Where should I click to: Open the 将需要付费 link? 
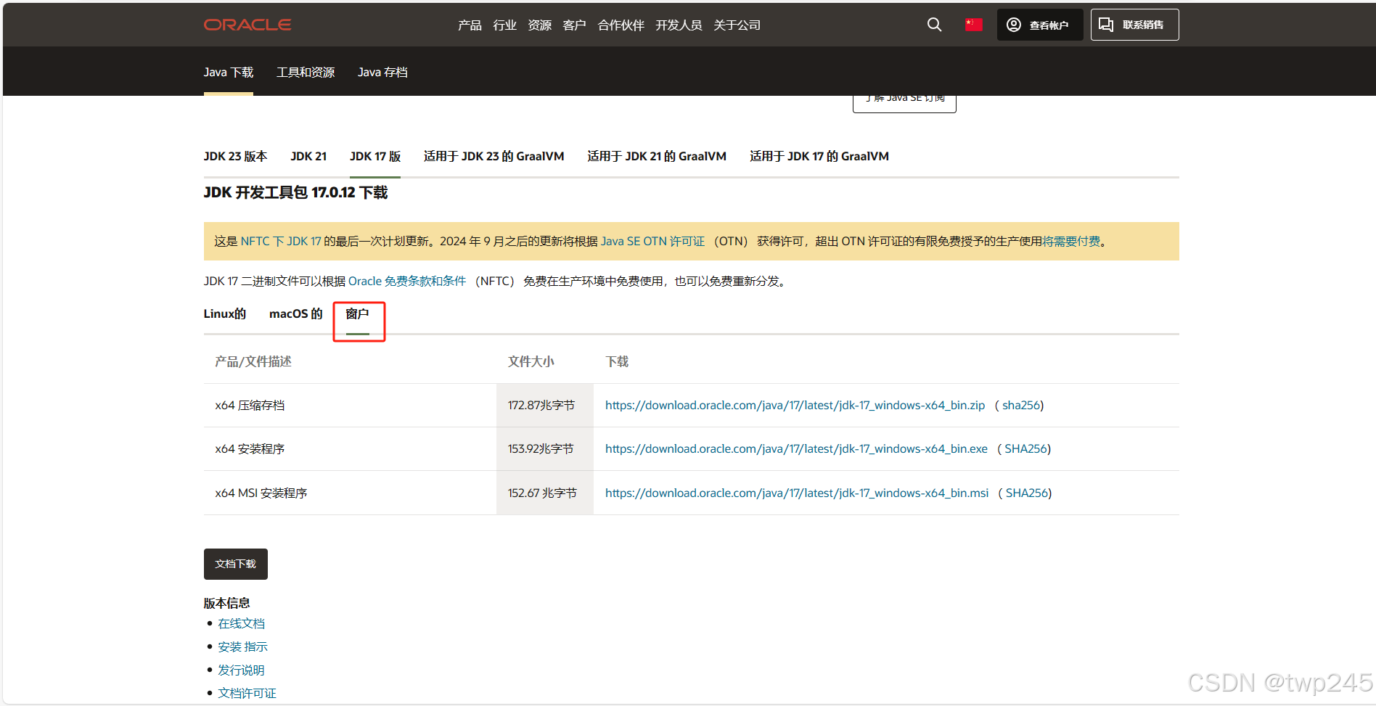click(x=1071, y=241)
